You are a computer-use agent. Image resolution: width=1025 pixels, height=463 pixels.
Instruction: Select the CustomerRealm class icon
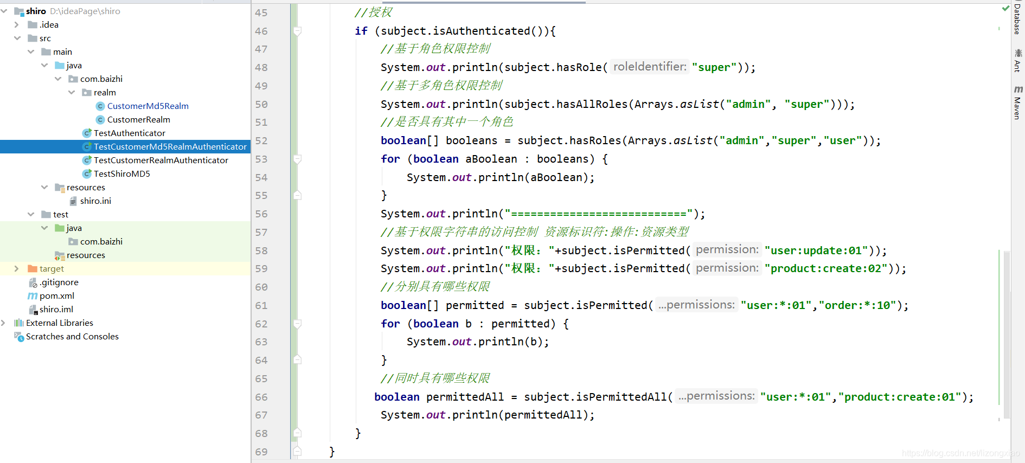100,119
